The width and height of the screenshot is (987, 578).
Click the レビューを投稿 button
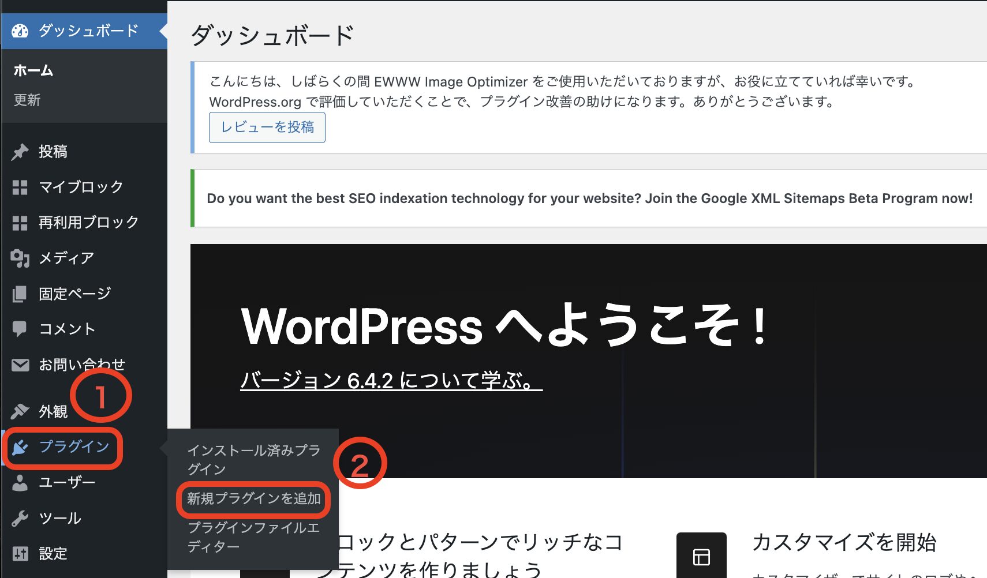pyautogui.click(x=267, y=127)
